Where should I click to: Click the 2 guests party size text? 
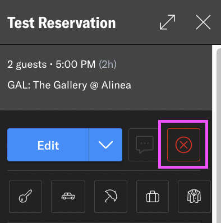pos(27,64)
